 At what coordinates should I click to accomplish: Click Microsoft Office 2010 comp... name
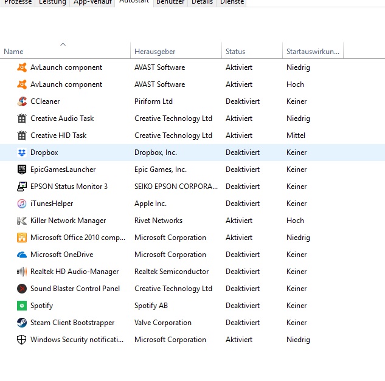78,238
